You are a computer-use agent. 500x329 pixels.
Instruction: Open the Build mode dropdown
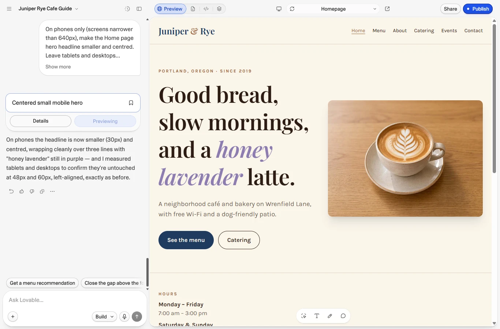pyautogui.click(x=104, y=317)
